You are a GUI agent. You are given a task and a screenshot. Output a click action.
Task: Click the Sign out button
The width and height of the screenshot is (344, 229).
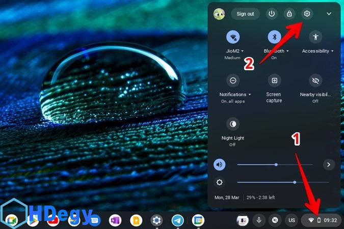tap(245, 14)
